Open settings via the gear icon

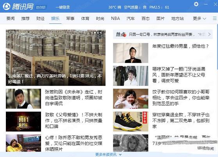click(196, 4)
